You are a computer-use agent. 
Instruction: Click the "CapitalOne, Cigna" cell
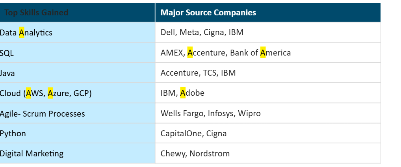pyautogui.click(x=194, y=134)
